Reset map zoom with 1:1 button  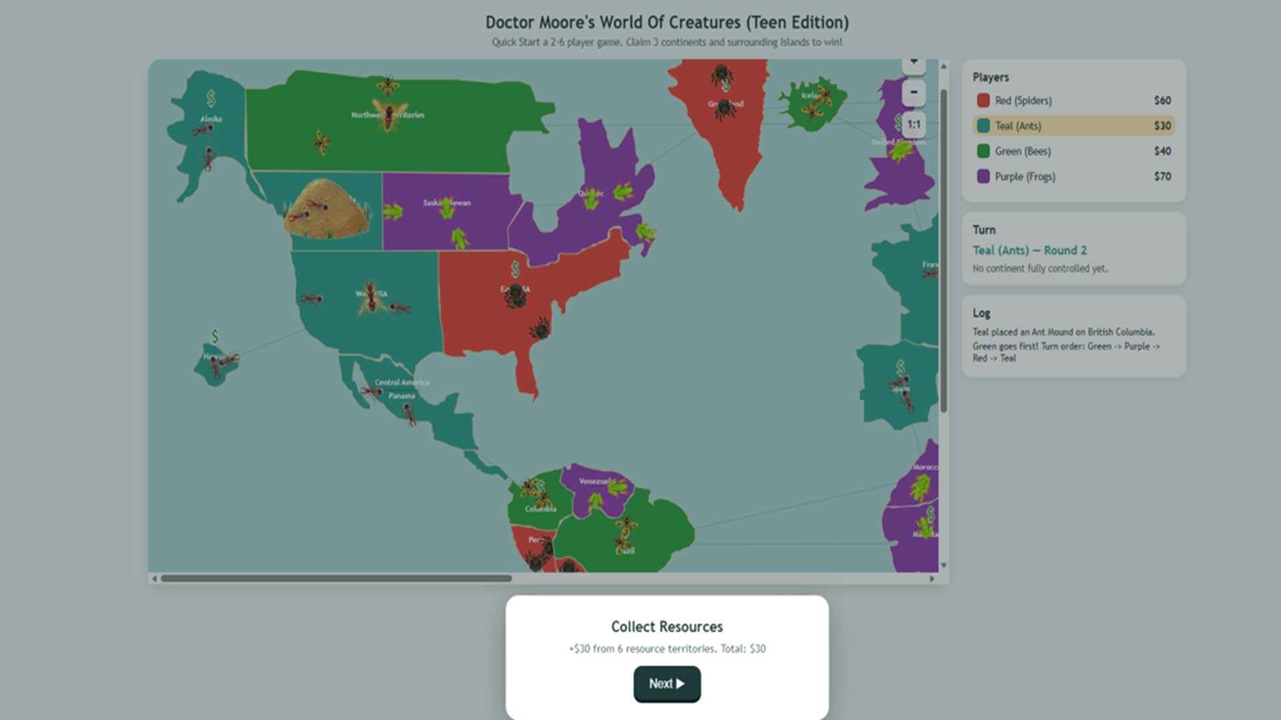914,124
